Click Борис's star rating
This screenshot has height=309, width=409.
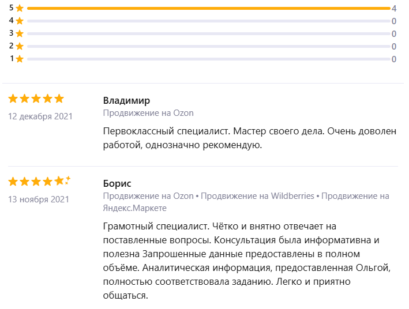(x=38, y=182)
